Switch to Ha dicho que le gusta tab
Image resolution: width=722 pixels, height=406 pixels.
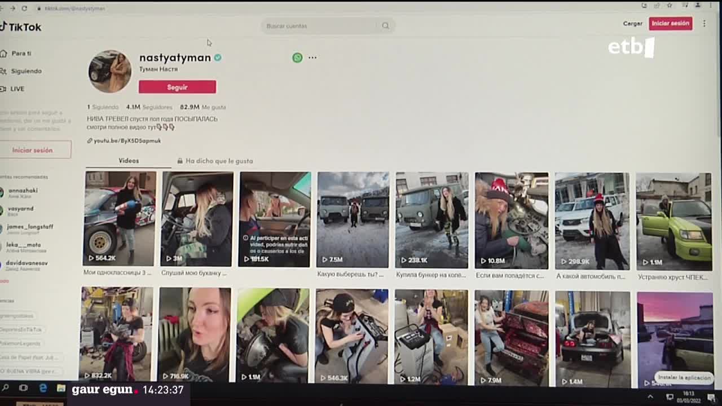pos(219,161)
